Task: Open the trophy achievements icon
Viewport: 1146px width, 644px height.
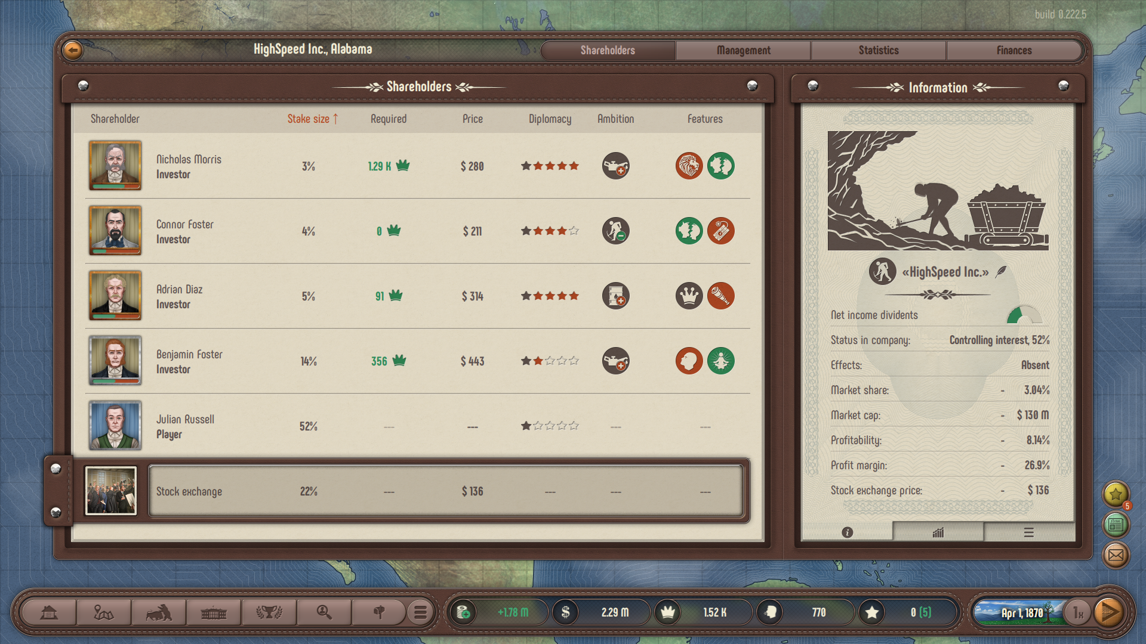Action: click(269, 612)
